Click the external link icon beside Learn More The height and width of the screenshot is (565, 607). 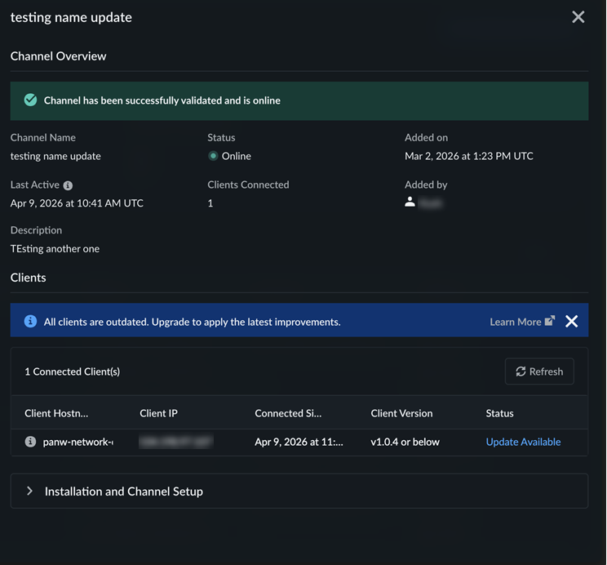(x=550, y=321)
